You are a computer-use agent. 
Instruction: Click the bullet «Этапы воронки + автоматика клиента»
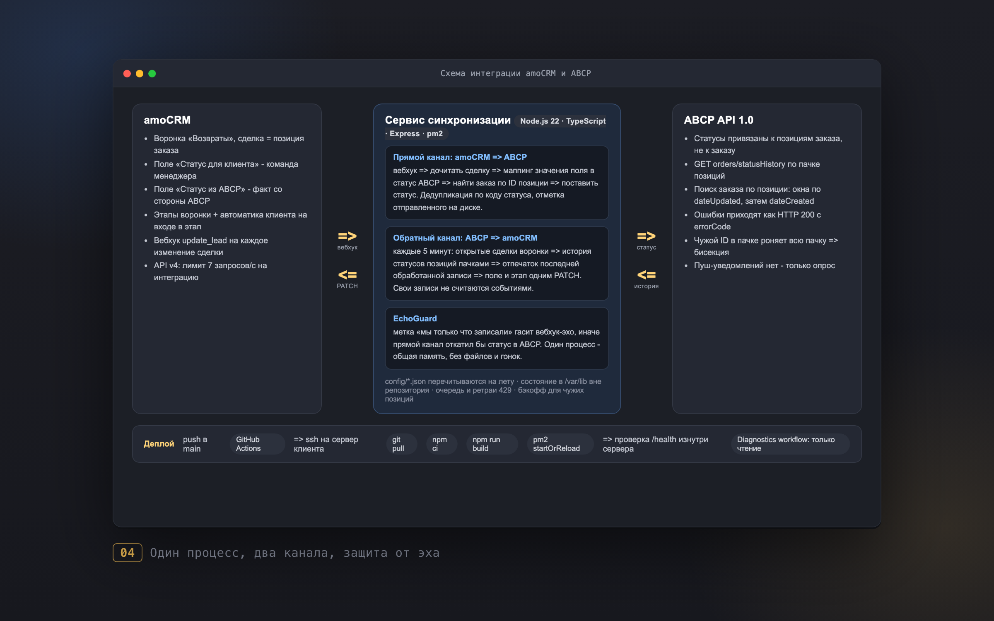(230, 221)
